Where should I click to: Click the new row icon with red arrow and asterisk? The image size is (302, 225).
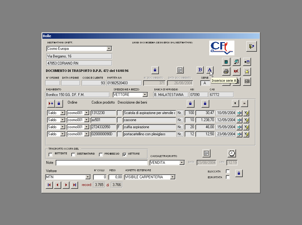pos(51,104)
